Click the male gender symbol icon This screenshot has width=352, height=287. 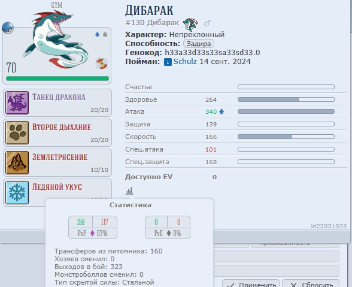click(207, 23)
